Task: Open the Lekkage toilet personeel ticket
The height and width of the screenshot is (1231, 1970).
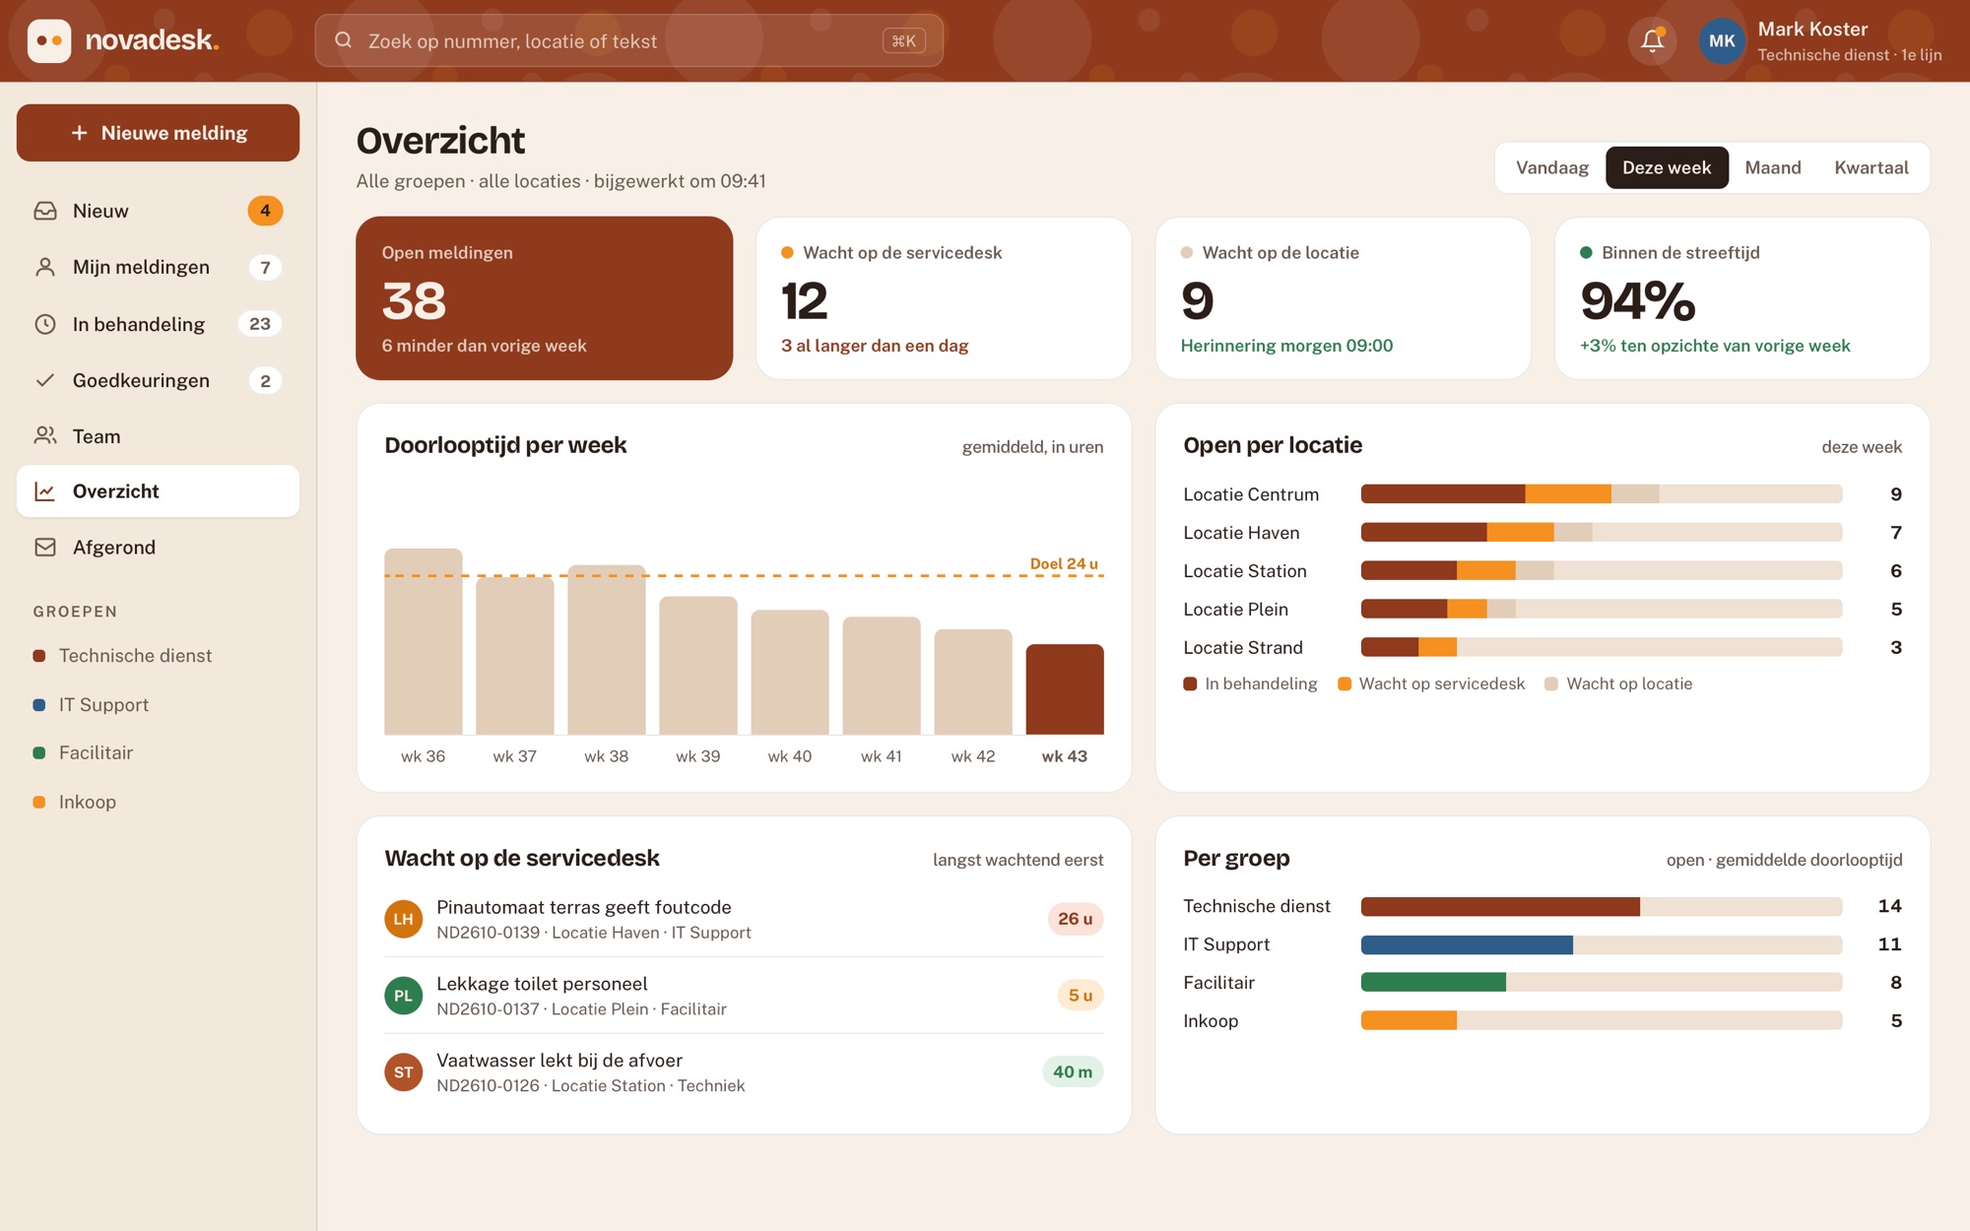Action: tap(744, 996)
